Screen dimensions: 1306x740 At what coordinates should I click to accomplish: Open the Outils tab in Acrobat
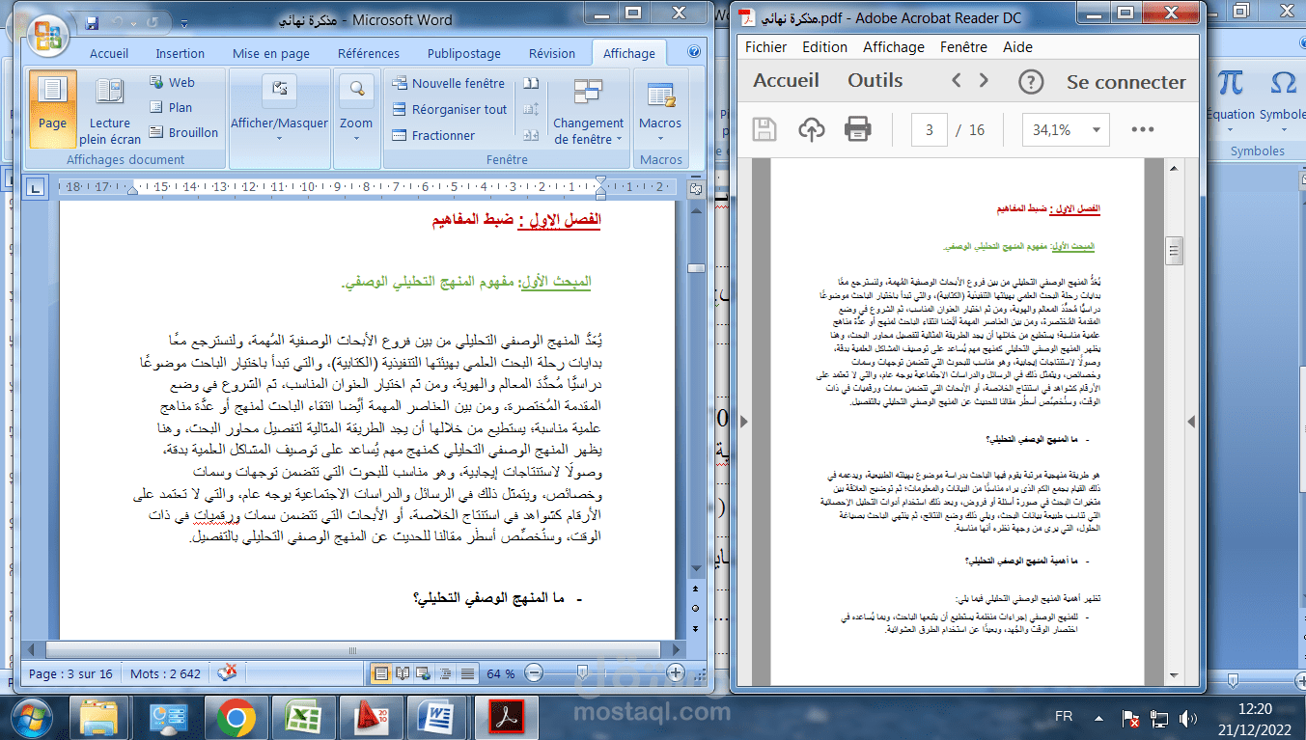point(875,81)
